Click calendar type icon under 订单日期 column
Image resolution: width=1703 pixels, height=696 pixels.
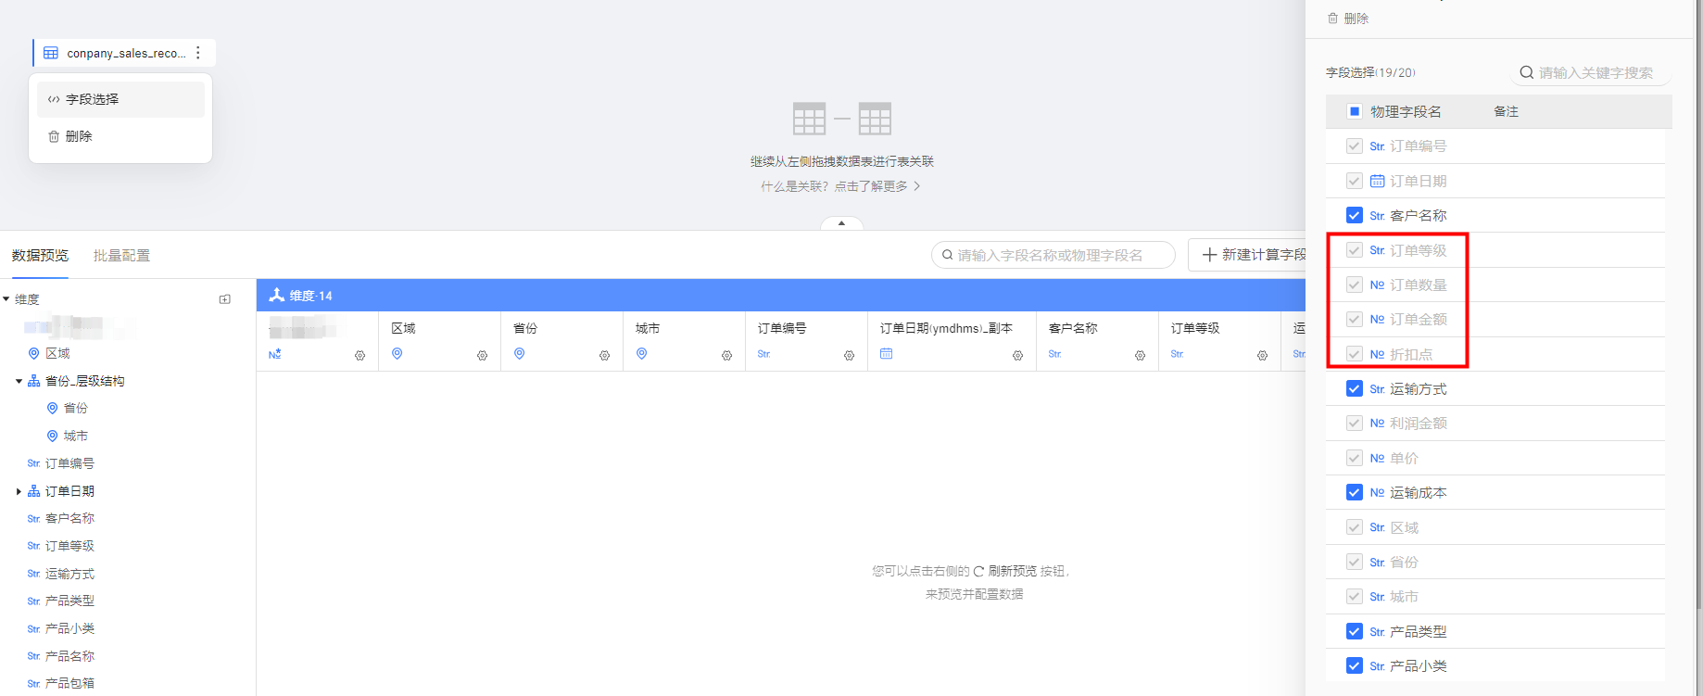[886, 354]
